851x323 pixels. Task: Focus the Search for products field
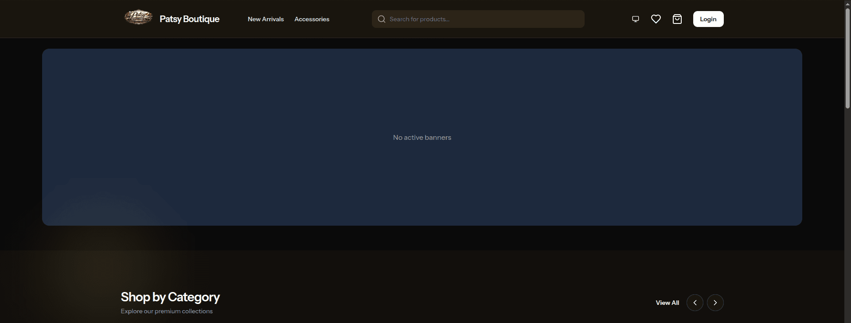483,19
